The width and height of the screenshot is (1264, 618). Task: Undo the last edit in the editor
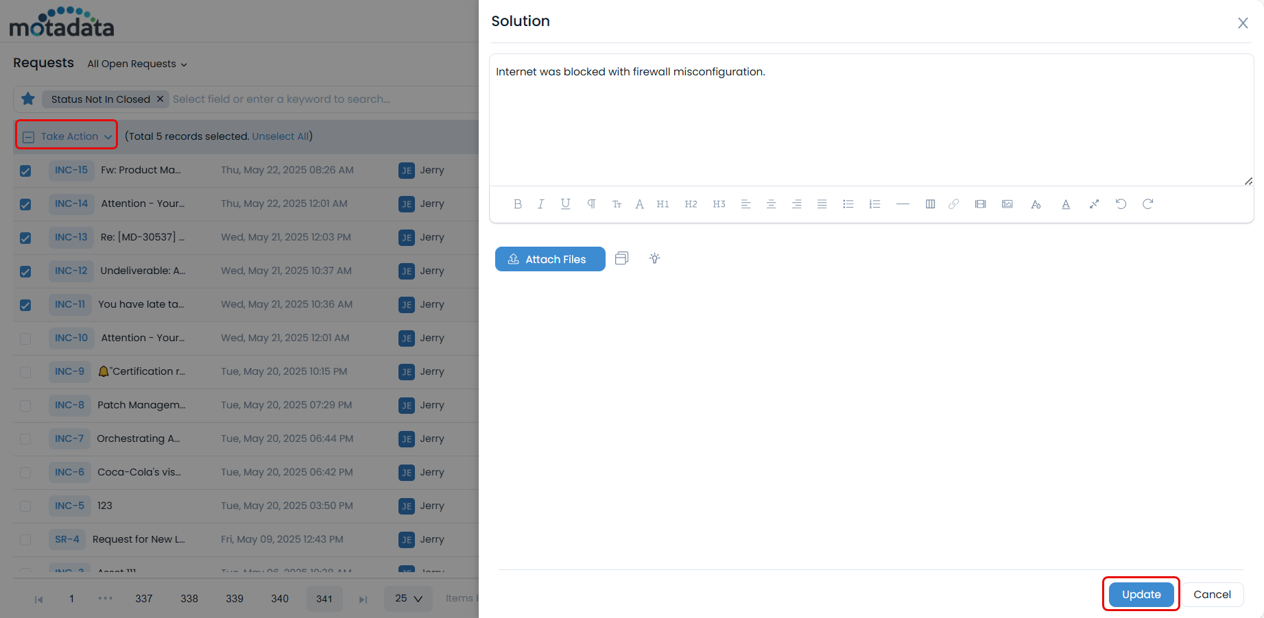[1121, 203]
